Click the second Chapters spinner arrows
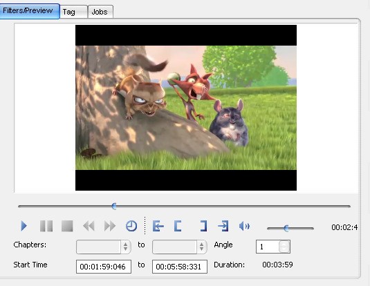Viewport: 370px width, 286px height. tap(201, 247)
